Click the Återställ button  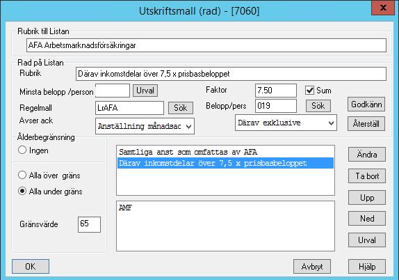tap(366, 124)
